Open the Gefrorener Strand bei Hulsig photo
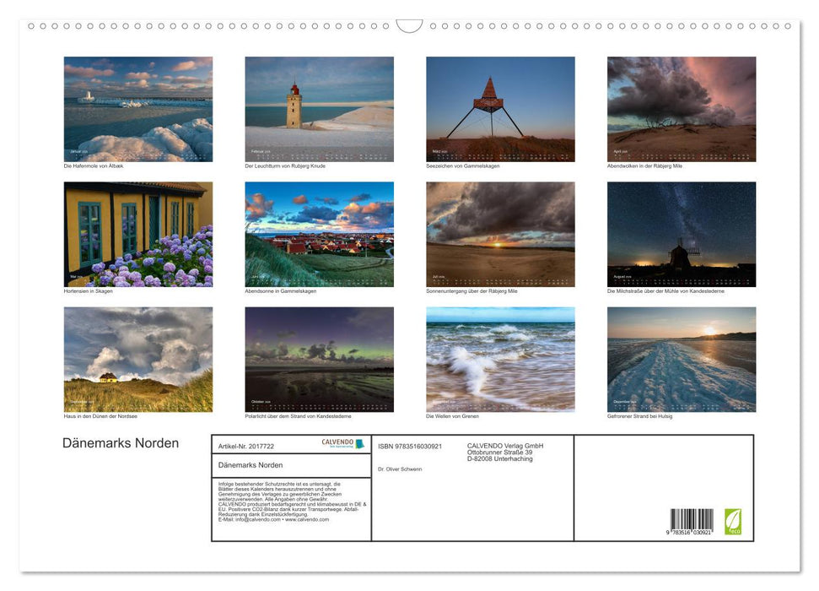 (681, 359)
